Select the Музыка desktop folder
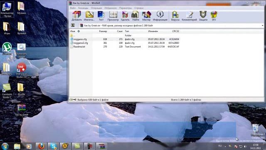The width and height of the screenshot is (266, 150). [21, 8]
